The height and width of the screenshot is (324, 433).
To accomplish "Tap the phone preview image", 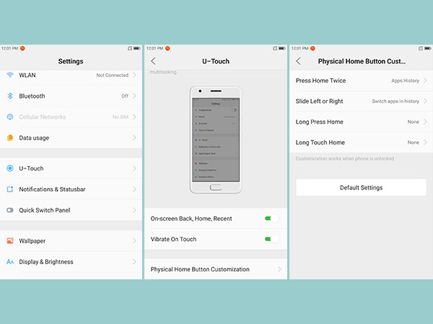I will pyautogui.click(x=216, y=140).
